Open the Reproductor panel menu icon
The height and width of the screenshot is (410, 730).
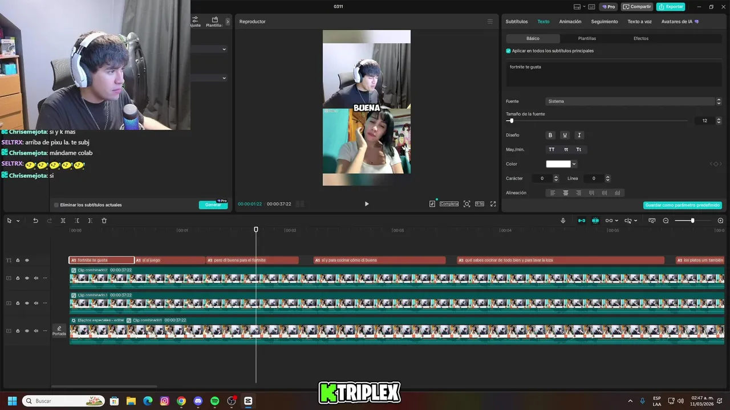490,22
